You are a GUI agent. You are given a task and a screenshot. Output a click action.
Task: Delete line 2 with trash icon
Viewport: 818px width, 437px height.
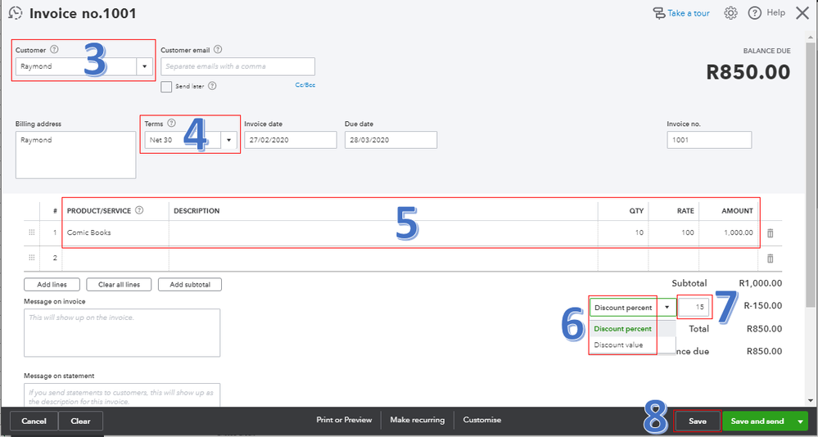tap(770, 258)
